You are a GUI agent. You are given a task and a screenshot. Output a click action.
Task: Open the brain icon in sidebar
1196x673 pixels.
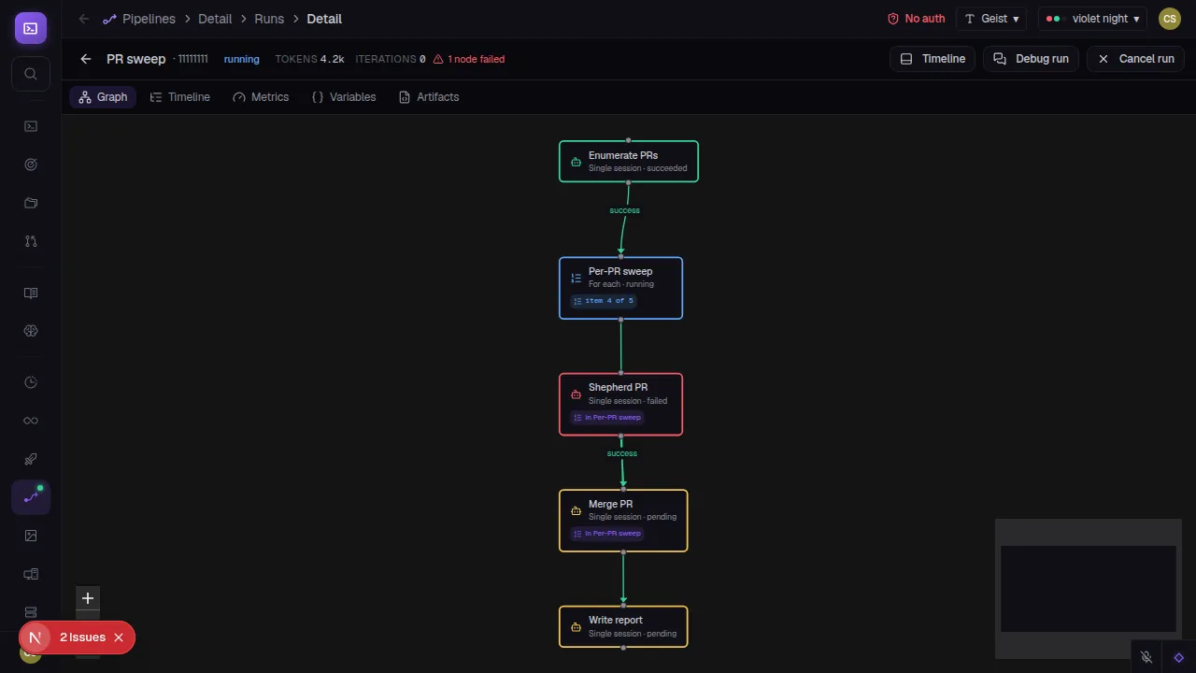(x=31, y=331)
